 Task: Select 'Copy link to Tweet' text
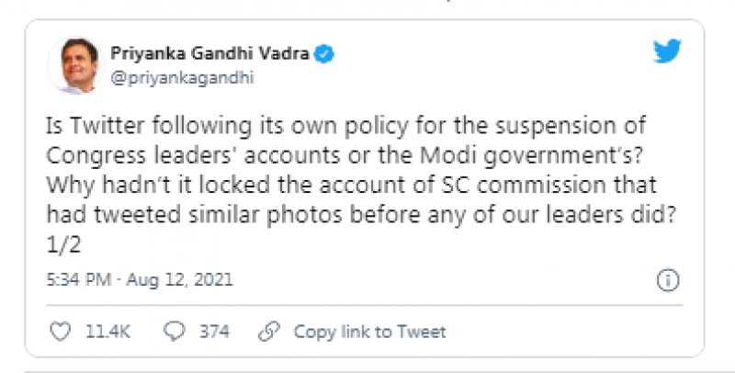click(369, 332)
